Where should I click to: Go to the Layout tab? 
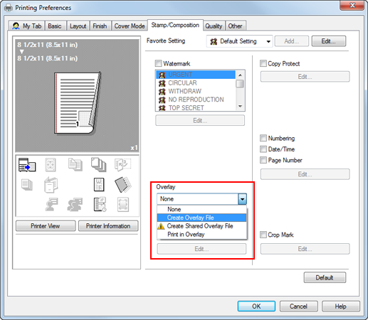(x=78, y=26)
